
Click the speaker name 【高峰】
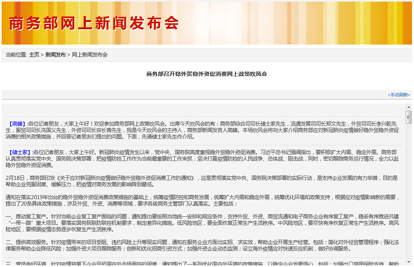pyautogui.click(x=17, y=124)
